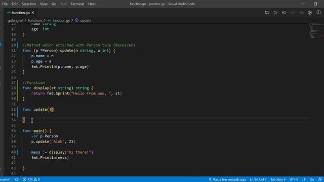Click p.age = a assignment

pos(42,61)
